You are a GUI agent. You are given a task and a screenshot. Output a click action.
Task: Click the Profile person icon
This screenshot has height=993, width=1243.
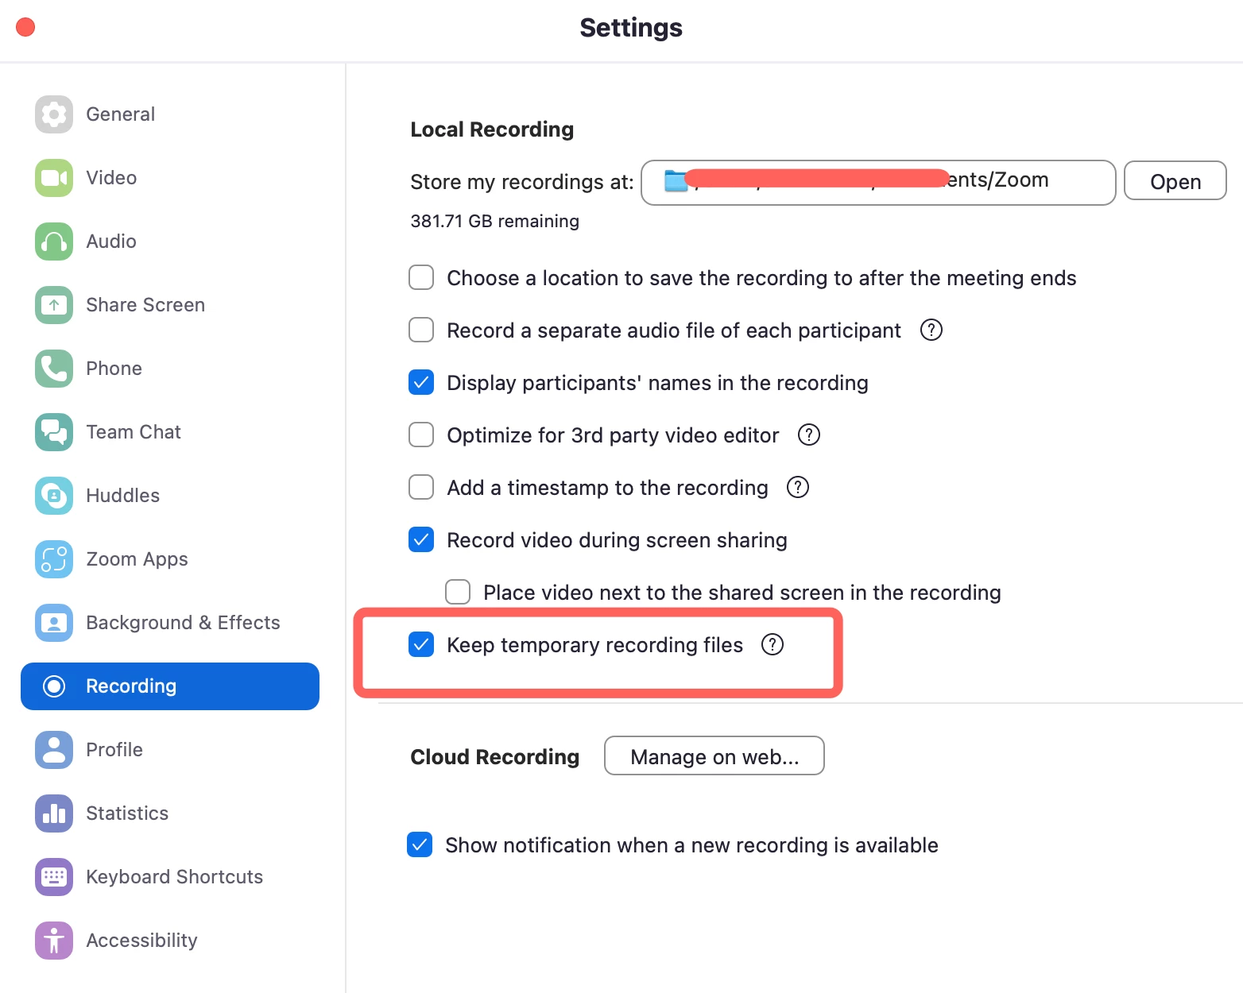pos(54,750)
